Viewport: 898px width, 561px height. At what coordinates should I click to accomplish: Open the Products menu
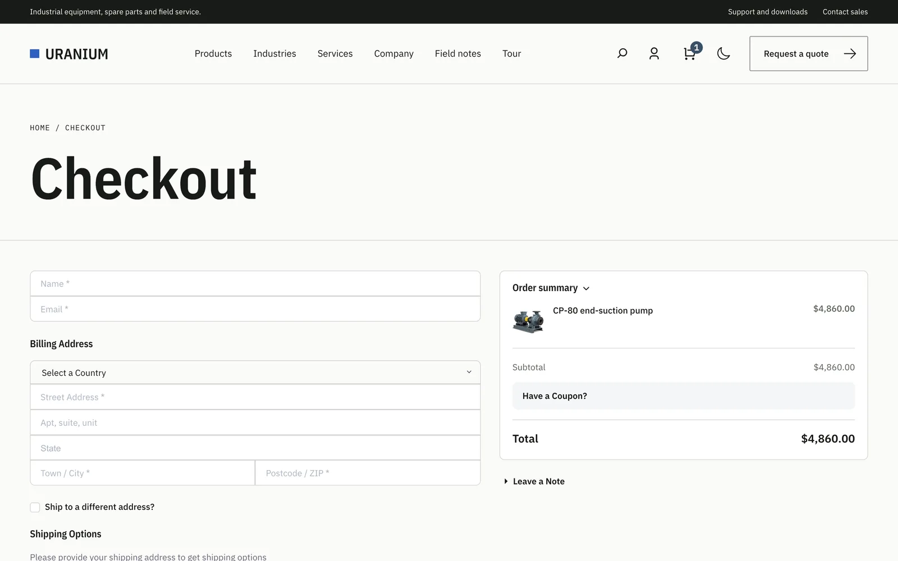(213, 53)
